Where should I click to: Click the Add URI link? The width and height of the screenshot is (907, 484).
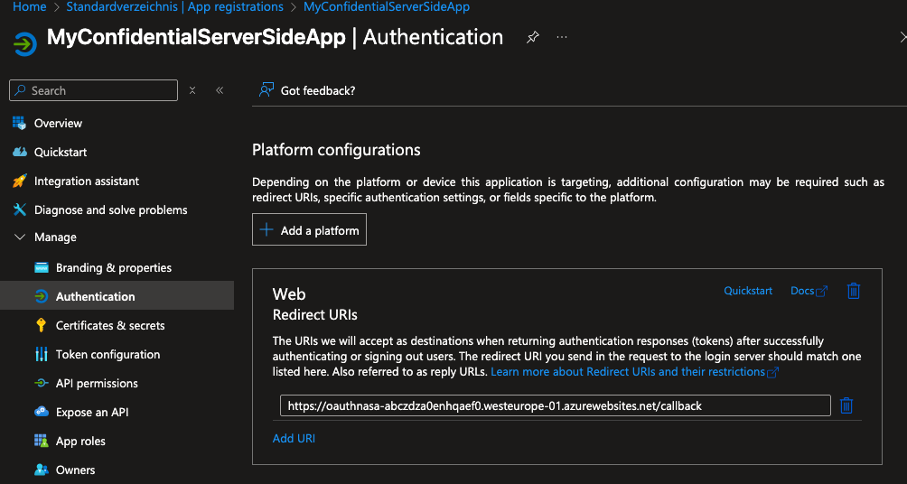294,438
